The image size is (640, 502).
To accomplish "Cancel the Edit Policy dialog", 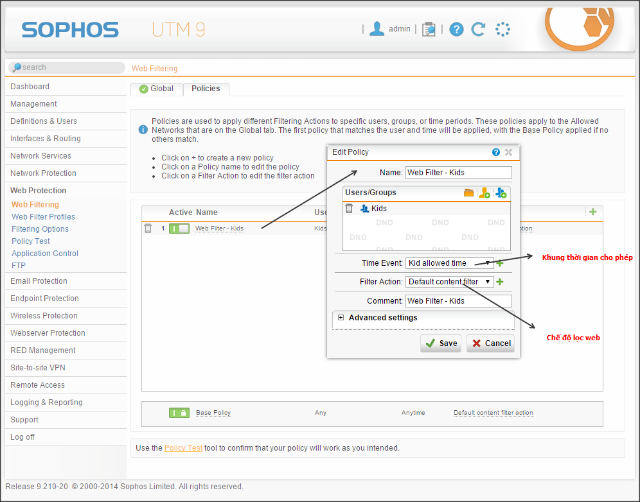I will [491, 343].
